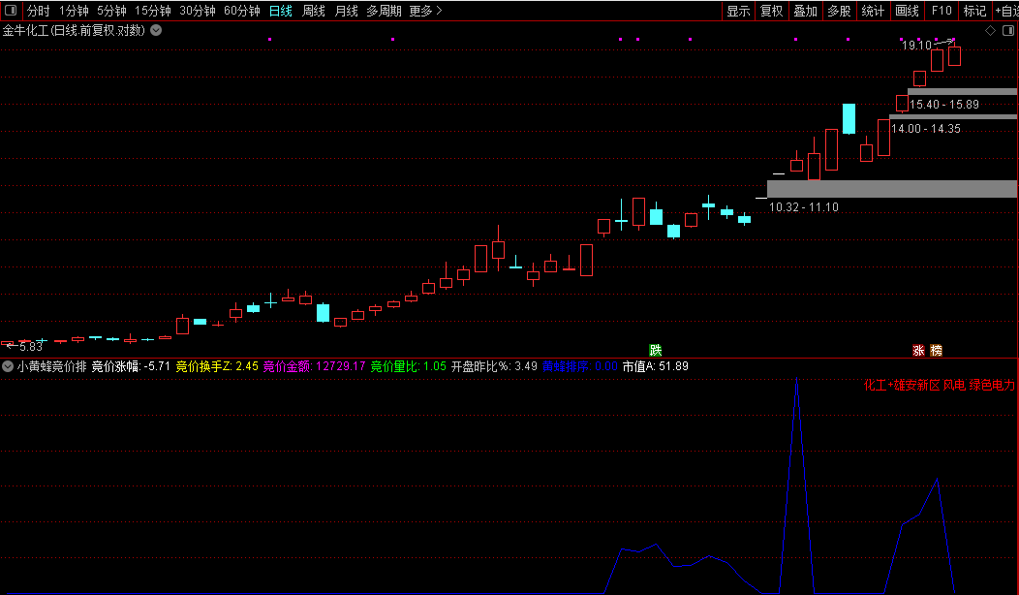Switch to 月线 monthly chart
This screenshot has height=595, width=1019.
(347, 11)
